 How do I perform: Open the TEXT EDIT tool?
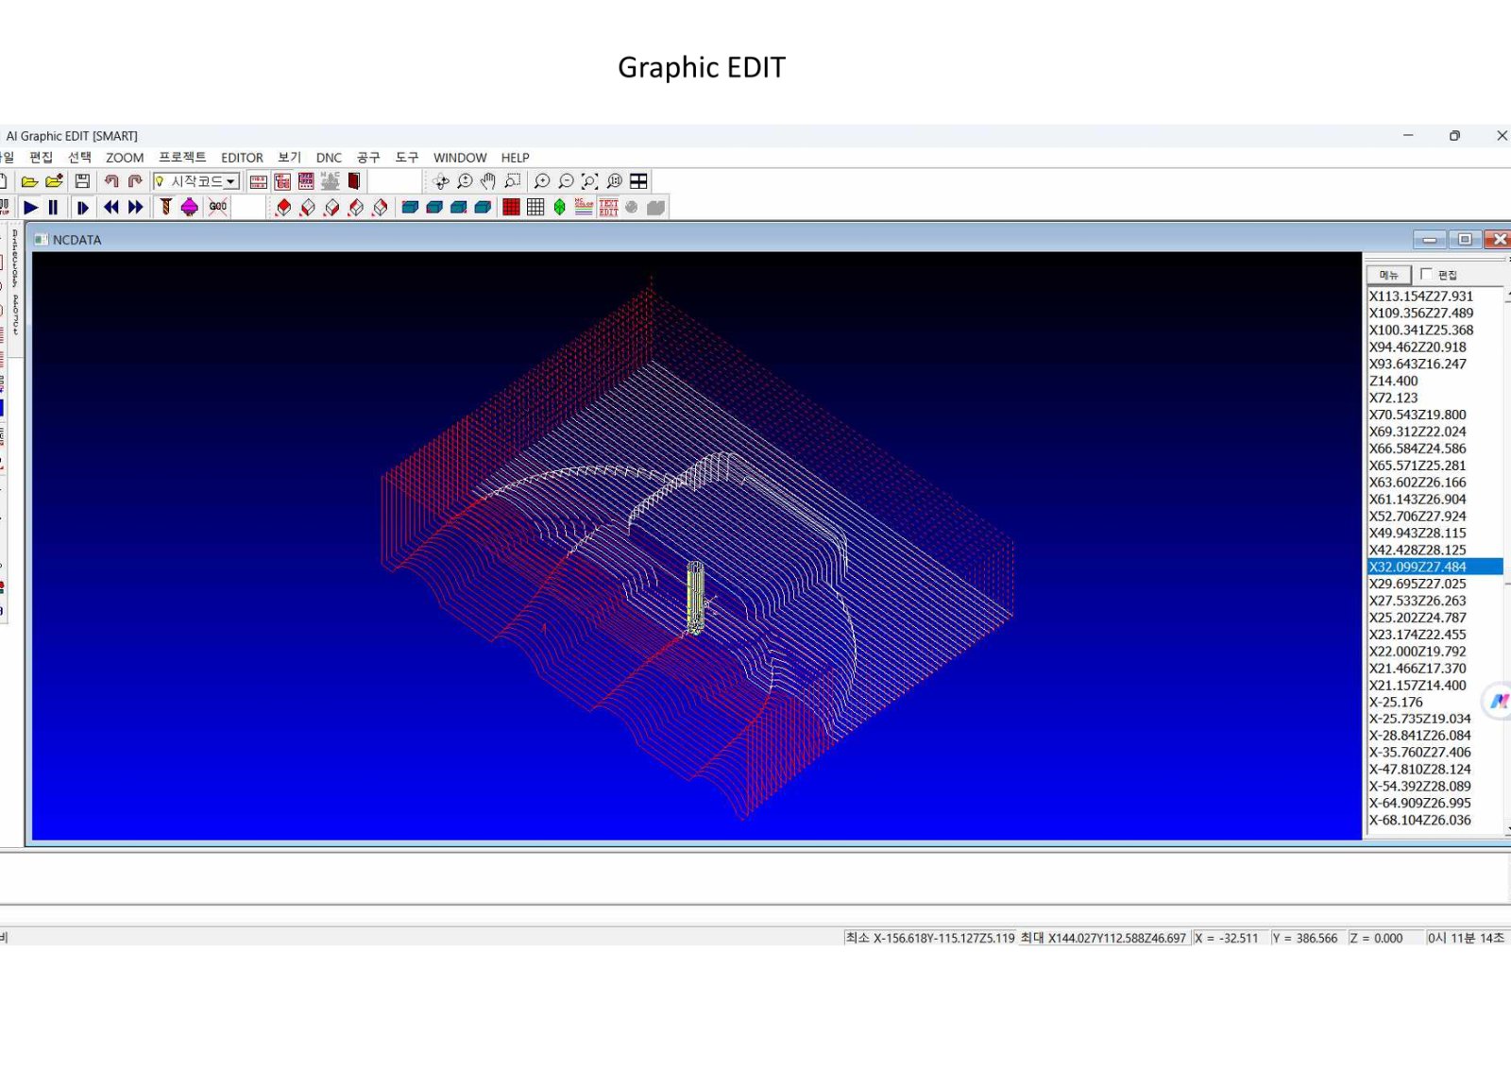608,208
